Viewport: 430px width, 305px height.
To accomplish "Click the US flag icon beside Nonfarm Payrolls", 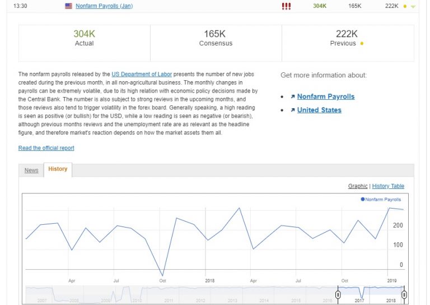I will pos(69,6).
